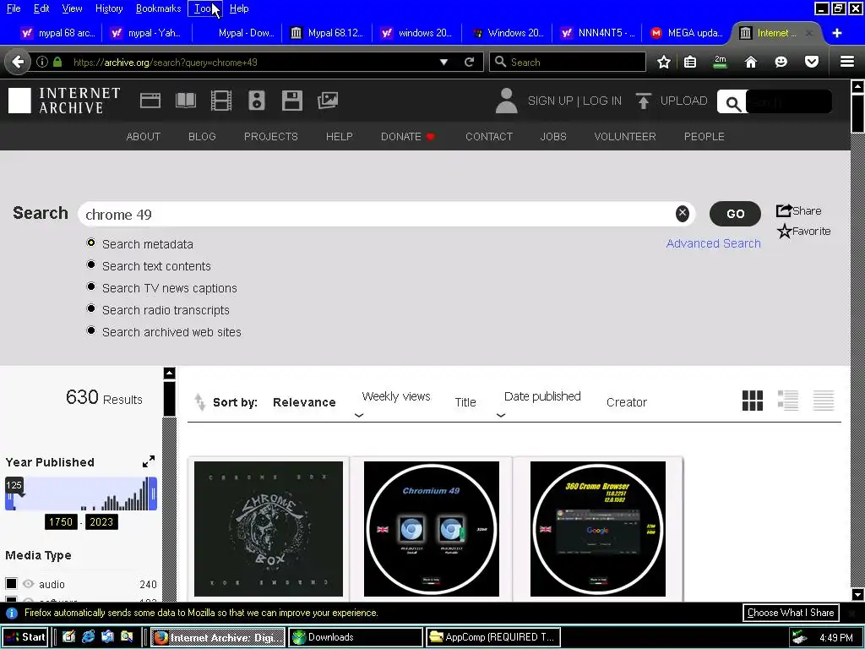This screenshot has width=865, height=649.
Task: Open the hamburger menu icon
Action: pyautogui.click(x=846, y=62)
